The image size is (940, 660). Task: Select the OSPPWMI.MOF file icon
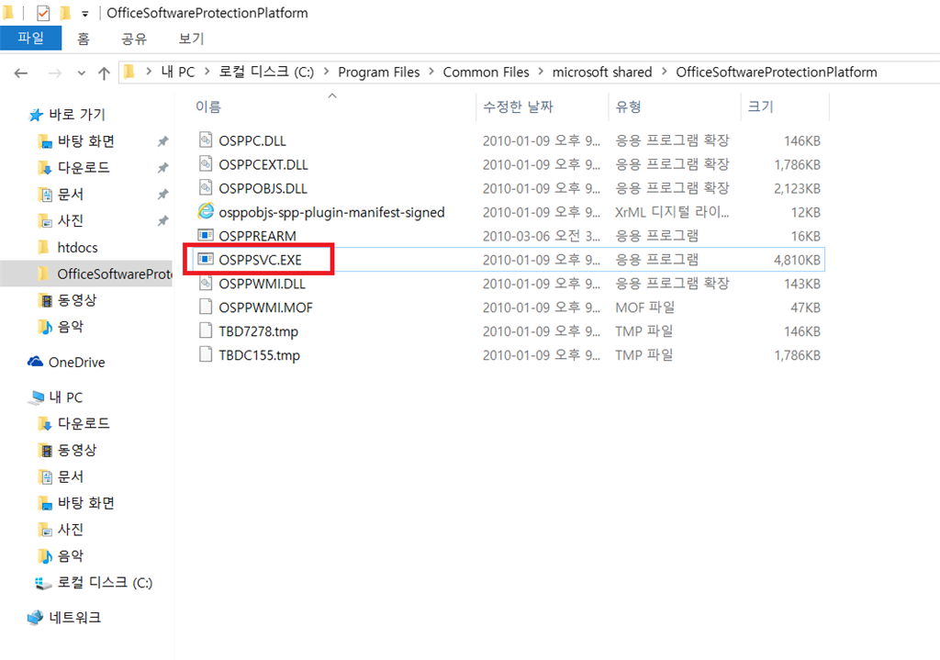[x=206, y=307]
